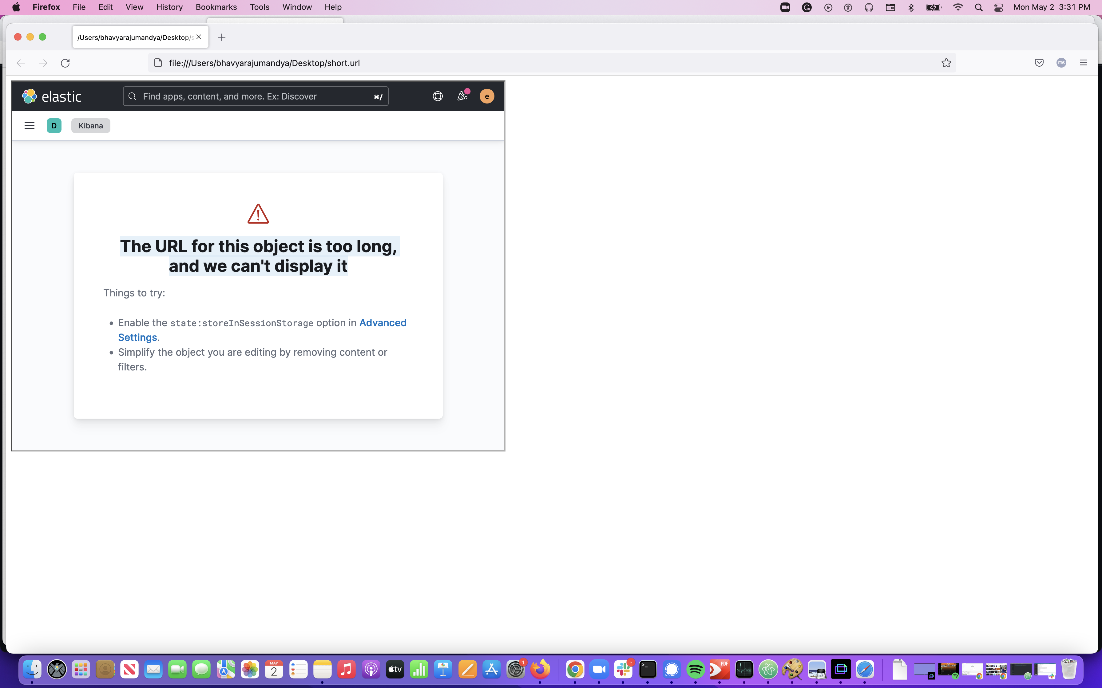
Task: Open the Bookmarks menu
Action: [x=216, y=7]
